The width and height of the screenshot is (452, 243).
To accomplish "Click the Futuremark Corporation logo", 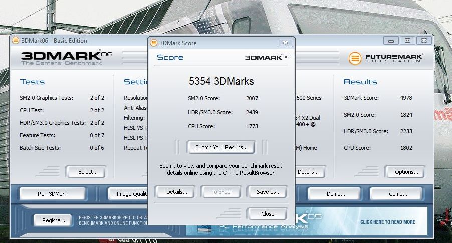I will click(385, 58).
